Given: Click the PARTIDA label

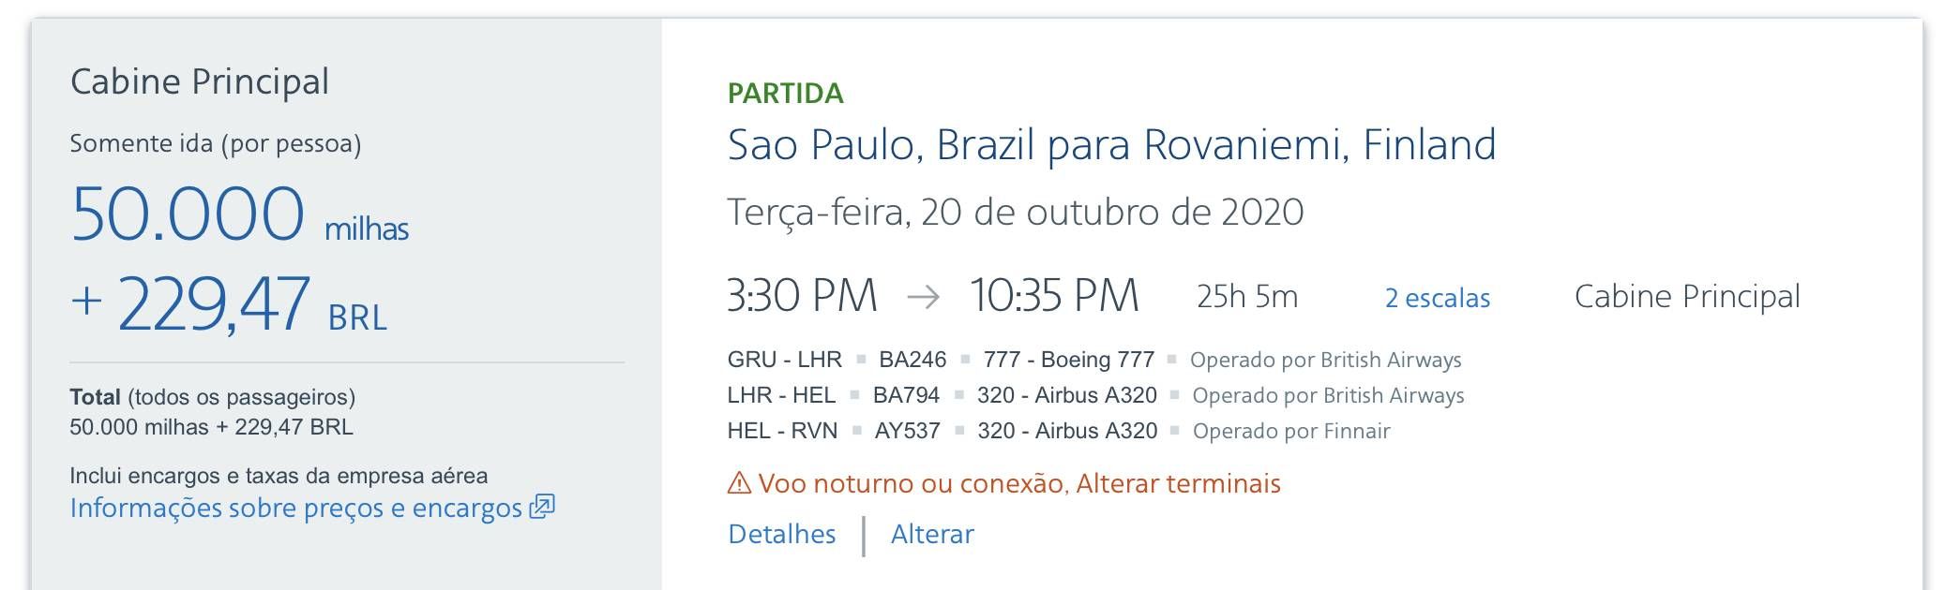Looking at the screenshot, I should (x=786, y=94).
